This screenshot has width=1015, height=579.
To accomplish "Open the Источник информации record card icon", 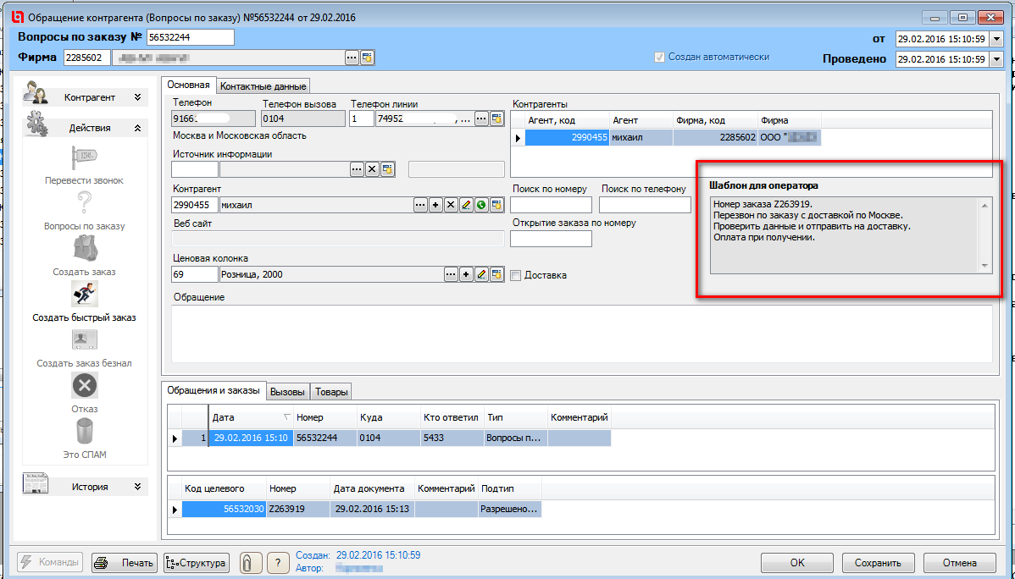I will pos(387,169).
